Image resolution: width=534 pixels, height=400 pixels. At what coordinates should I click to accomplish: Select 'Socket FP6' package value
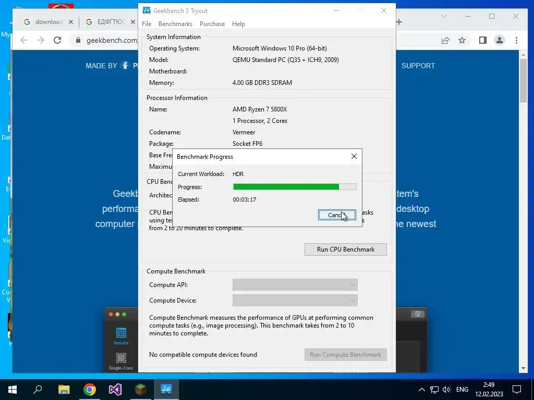[x=247, y=144]
